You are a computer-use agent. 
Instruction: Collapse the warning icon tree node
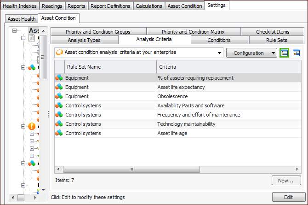(23, 126)
